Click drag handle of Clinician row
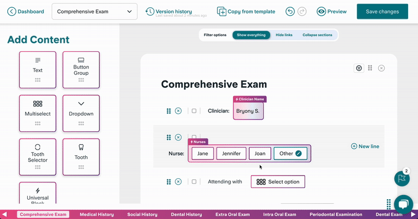The width and height of the screenshot is (418, 219). (x=168, y=111)
